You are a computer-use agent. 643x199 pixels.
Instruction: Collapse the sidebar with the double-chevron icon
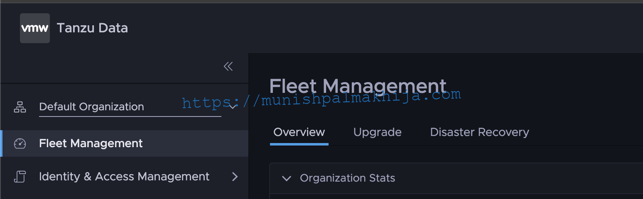pyautogui.click(x=228, y=66)
